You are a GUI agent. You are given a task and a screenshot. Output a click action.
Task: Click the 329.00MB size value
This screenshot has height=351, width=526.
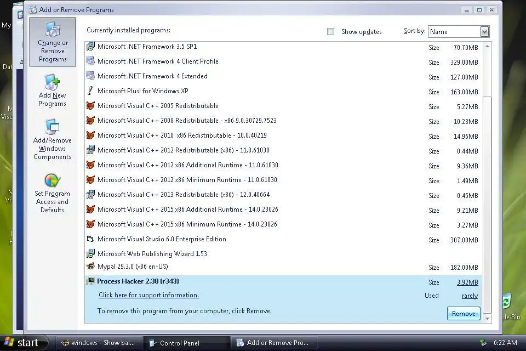coord(464,62)
